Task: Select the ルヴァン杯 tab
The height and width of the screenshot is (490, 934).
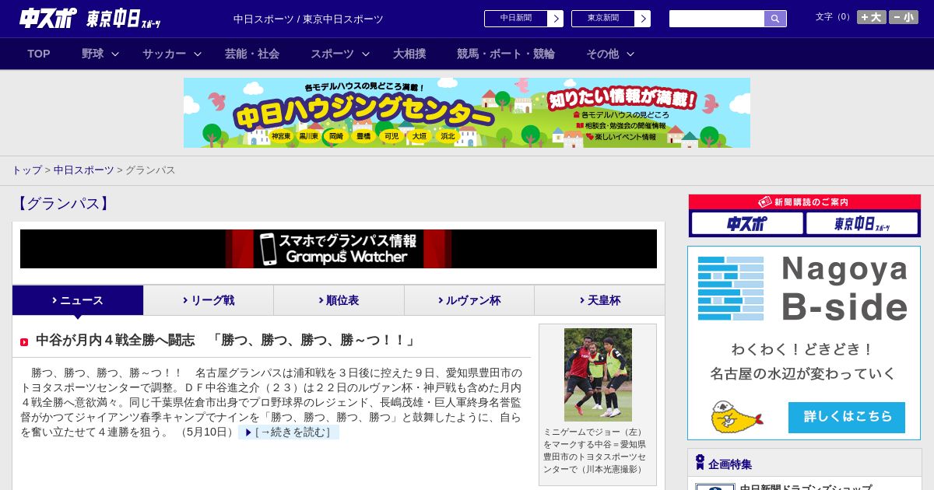Action: tap(469, 300)
